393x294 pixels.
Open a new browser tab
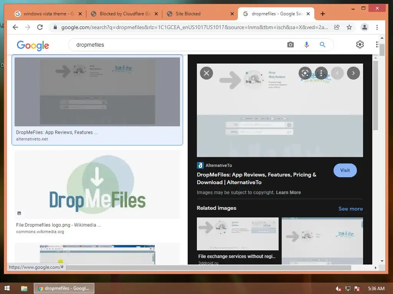pos(323,14)
